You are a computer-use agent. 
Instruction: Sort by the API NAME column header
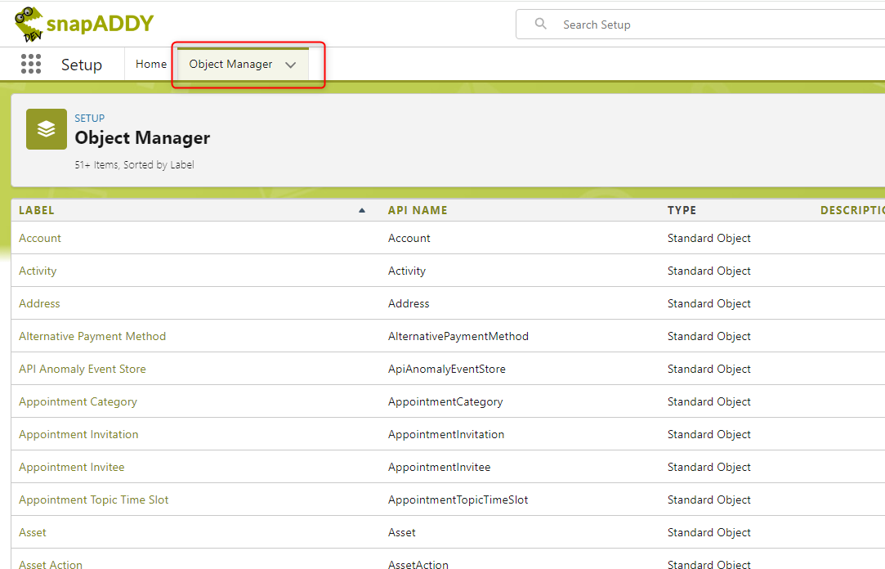tap(418, 210)
